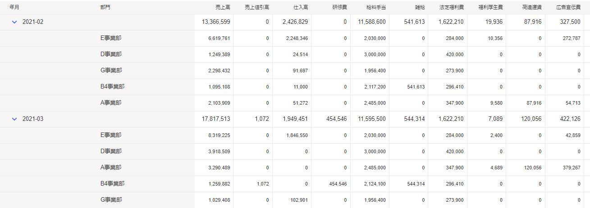This screenshot has height=208, width=590.
Task: Click the 2021-02 total sales 13,366,599
Action: (x=216, y=22)
